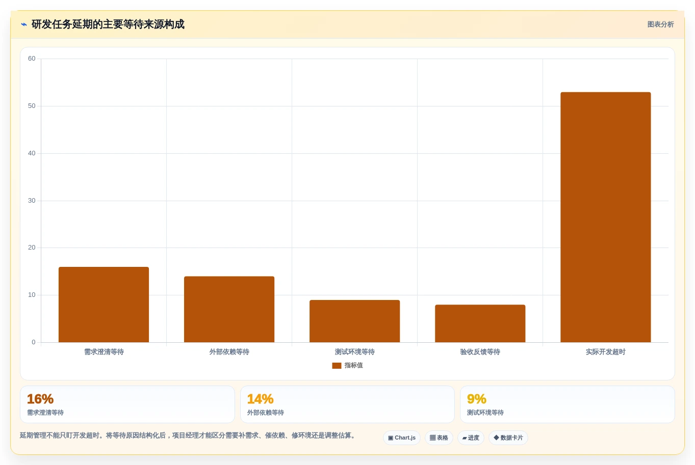
Task: Click the chart title 研发任务延期的主要等待来源构成
Action: click(x=108, y=24)
